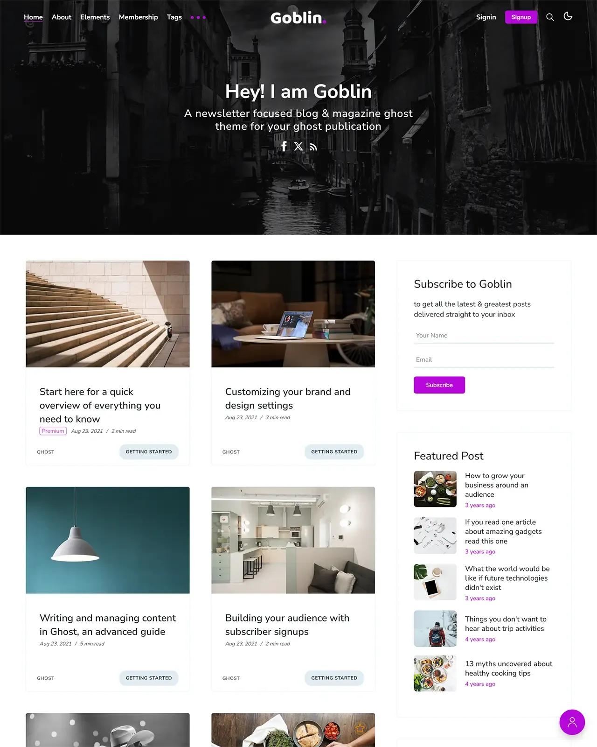Go to the About menu item
597x747 pixels.
(x=62, y=17)
